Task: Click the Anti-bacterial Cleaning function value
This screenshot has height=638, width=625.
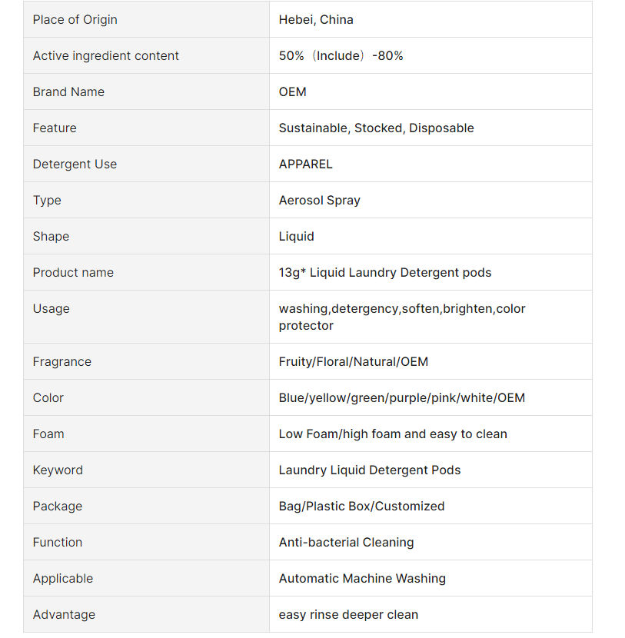Action: [346, 543]
